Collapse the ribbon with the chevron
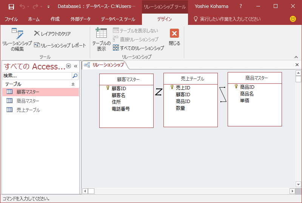Screen dimensions: 302x203 coord(296,57)
